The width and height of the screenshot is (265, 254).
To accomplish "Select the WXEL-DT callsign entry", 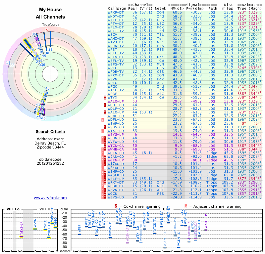I will 116,20.
